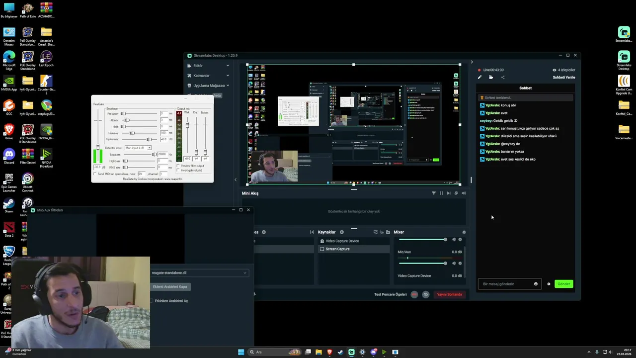Screen dimensions: 636x358
Task: Open chat settings gear next to Gönder
Action: click(549, 284)
